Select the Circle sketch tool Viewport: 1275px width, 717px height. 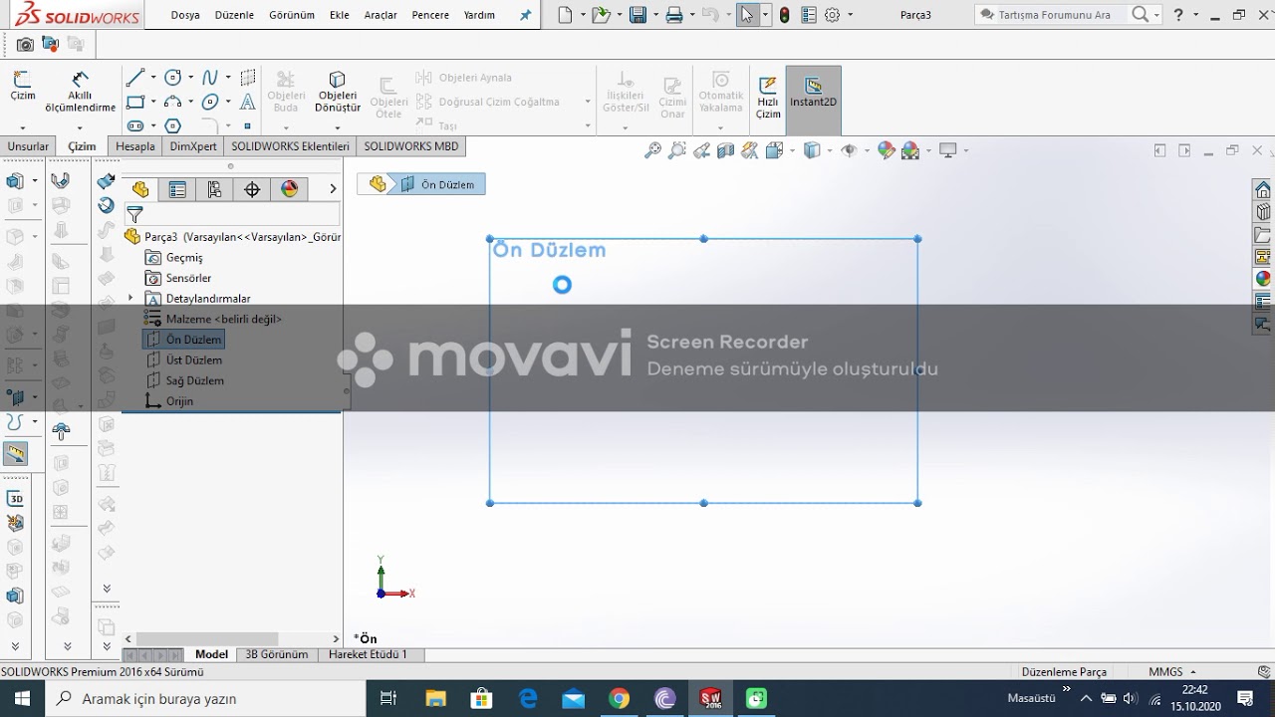pyautogui.click(x=172, y=78)
